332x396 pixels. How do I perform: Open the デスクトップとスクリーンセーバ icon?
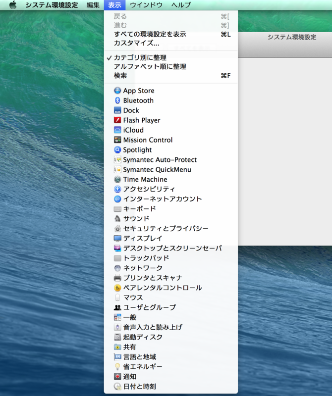(117, 248)
